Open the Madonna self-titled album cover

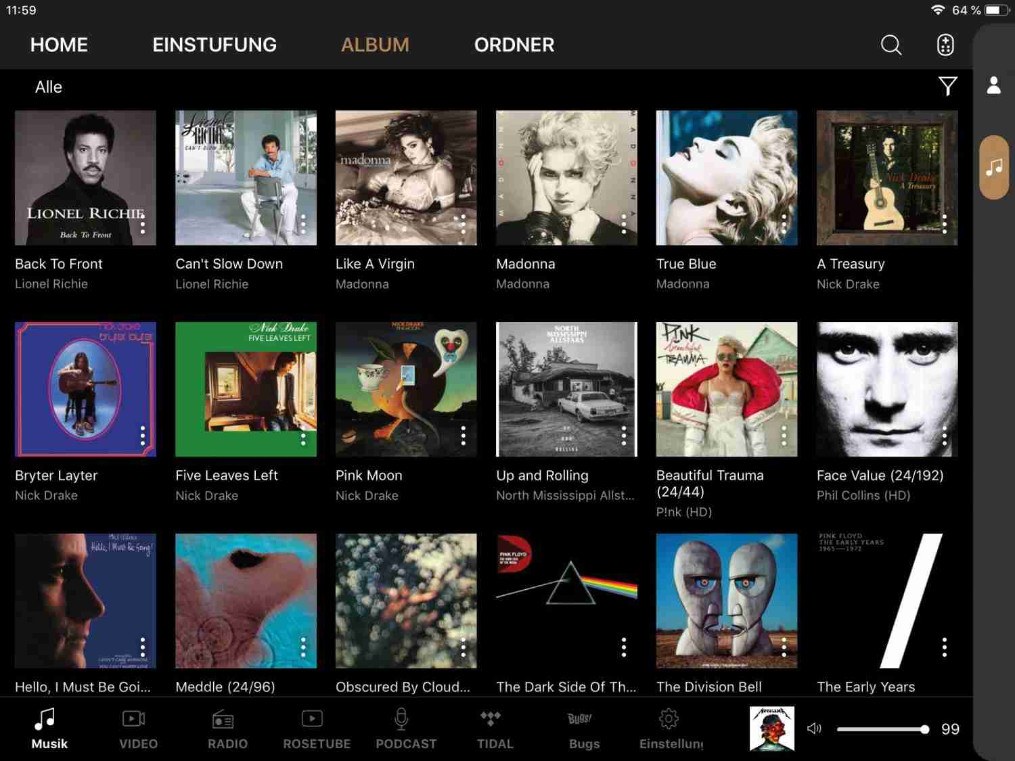[x=566, y=178]
